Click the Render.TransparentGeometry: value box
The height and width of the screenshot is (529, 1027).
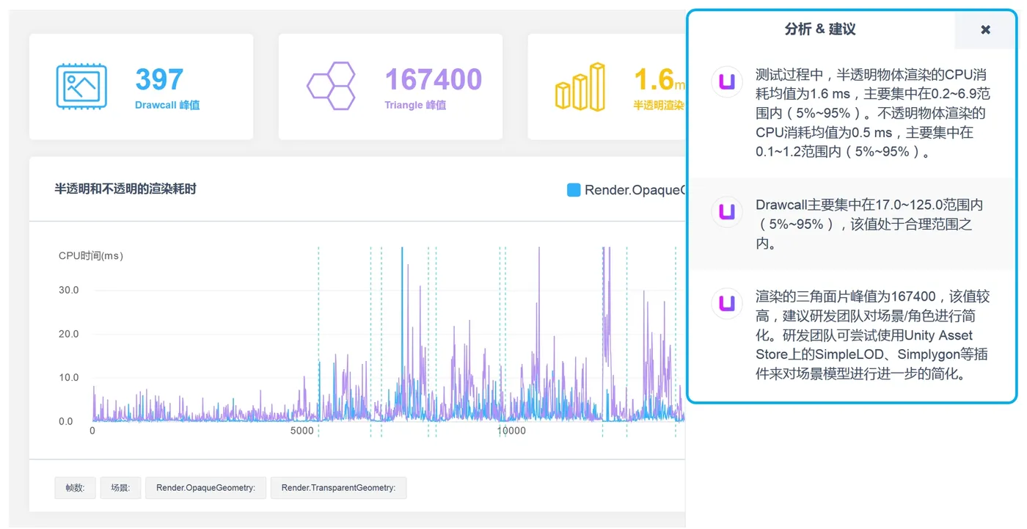(338, 488)
